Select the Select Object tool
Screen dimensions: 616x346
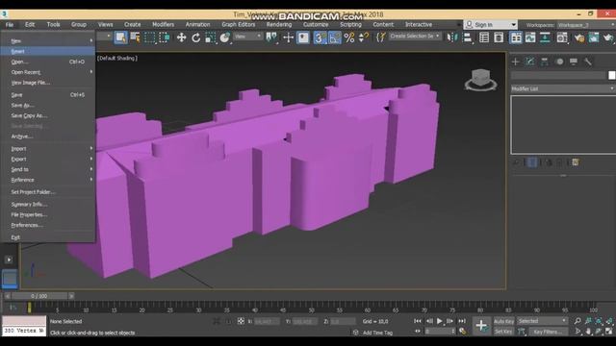pos(120,37)
